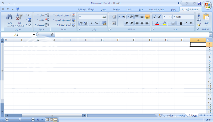This screenshot has height=122, width=213.
Task: Click the Zoom Out minus button
Action: 33,120
